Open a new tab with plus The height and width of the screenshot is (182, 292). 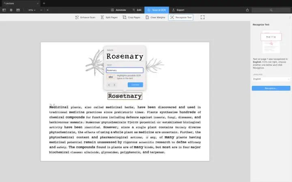coord(44,3)
